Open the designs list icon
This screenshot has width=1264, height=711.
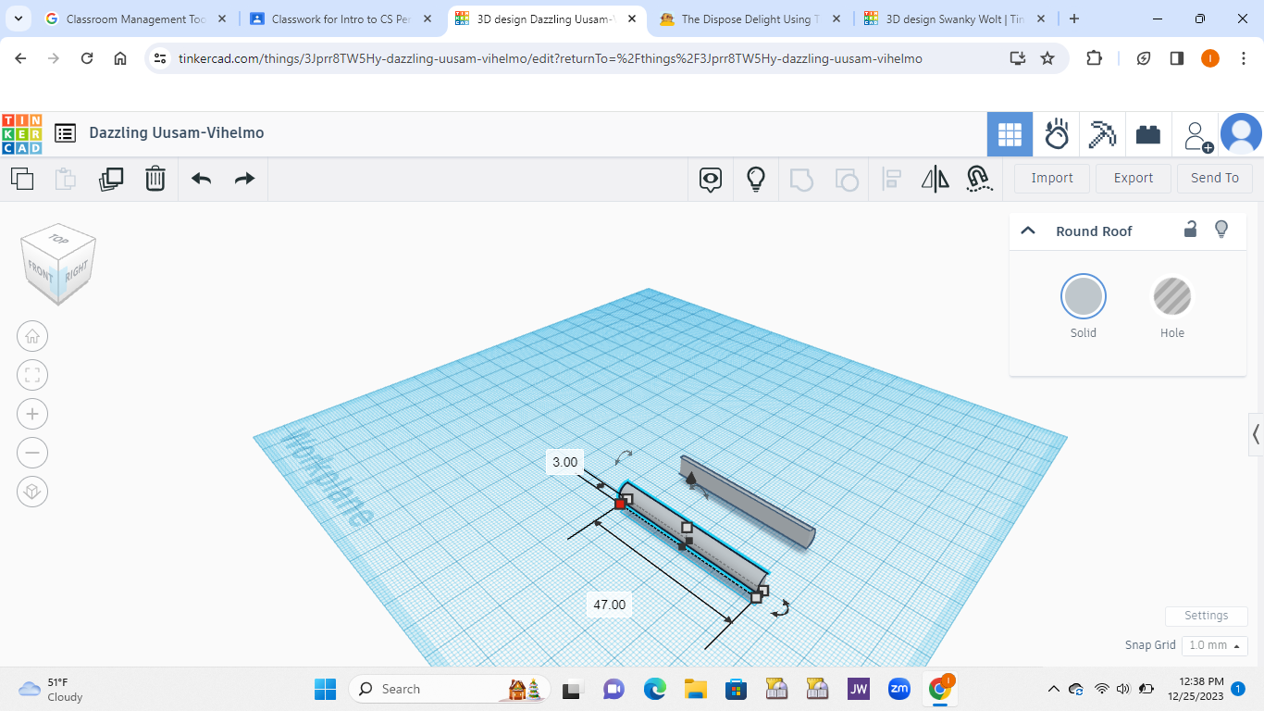point(65,133)
